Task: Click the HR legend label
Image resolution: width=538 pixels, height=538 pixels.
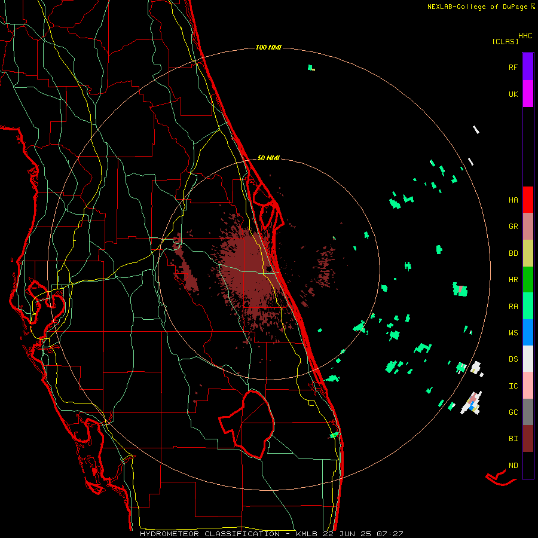Action: [513, 280]
